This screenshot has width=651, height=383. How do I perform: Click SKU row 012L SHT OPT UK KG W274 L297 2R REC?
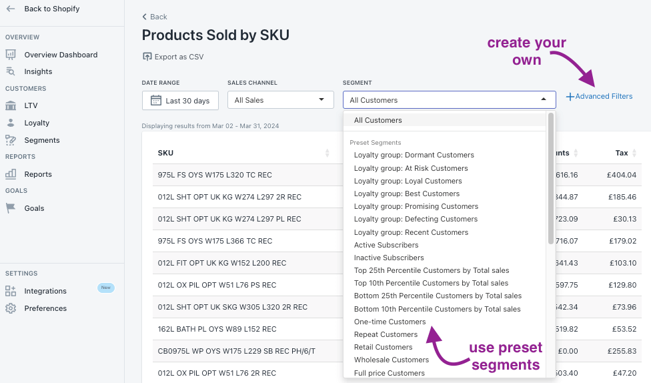tap(229, 197)
